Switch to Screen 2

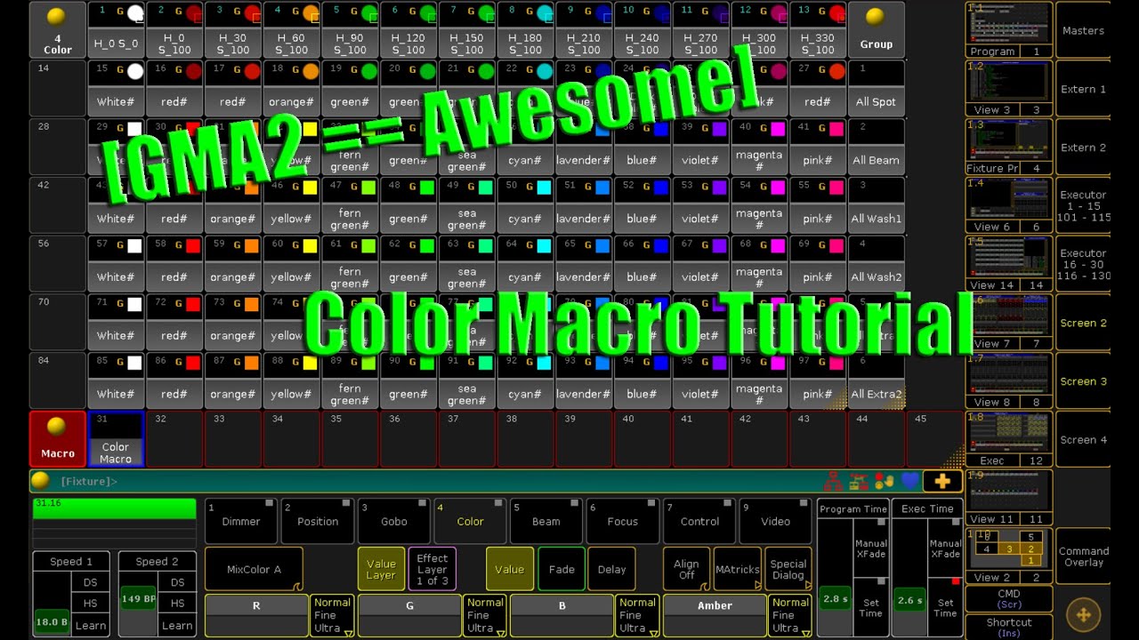1083,323
